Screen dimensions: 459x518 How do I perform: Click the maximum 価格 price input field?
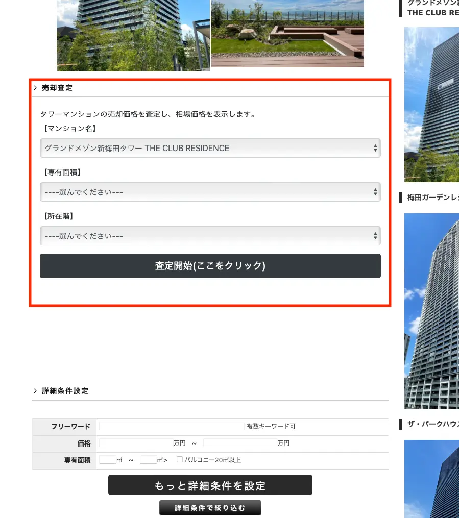pyautogui.click(x=239, y=443)
